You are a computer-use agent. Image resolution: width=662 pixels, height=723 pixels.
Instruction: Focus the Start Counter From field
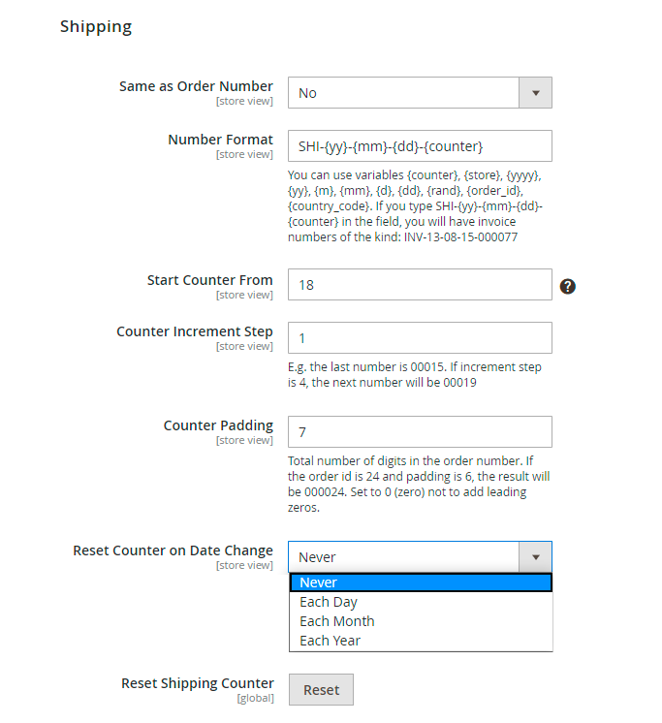tap(420, 285)
